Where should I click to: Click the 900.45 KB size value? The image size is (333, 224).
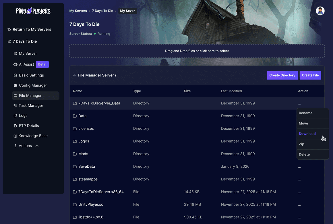[193, 217]
